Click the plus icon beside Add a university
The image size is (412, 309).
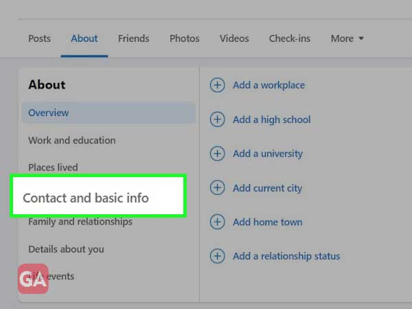click(217, 153)
